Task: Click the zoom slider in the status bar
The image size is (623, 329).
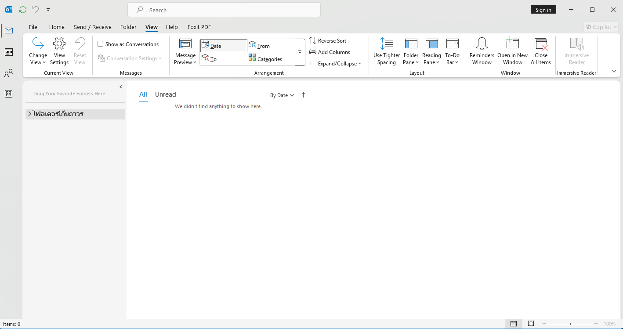Action: (570, 324)
